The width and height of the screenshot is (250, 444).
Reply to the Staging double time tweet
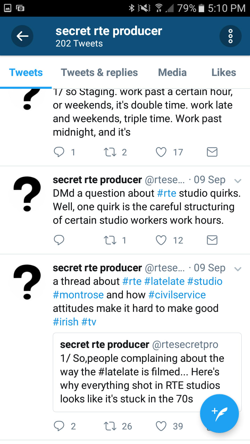[x=59, y=152]
